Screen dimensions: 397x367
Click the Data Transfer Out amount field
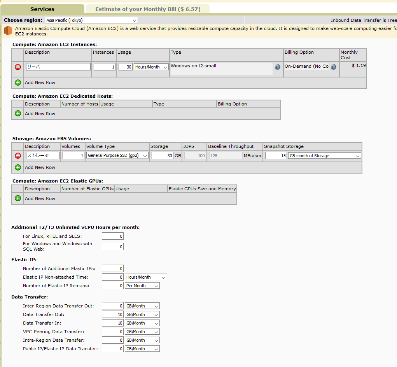pos(113,314)
